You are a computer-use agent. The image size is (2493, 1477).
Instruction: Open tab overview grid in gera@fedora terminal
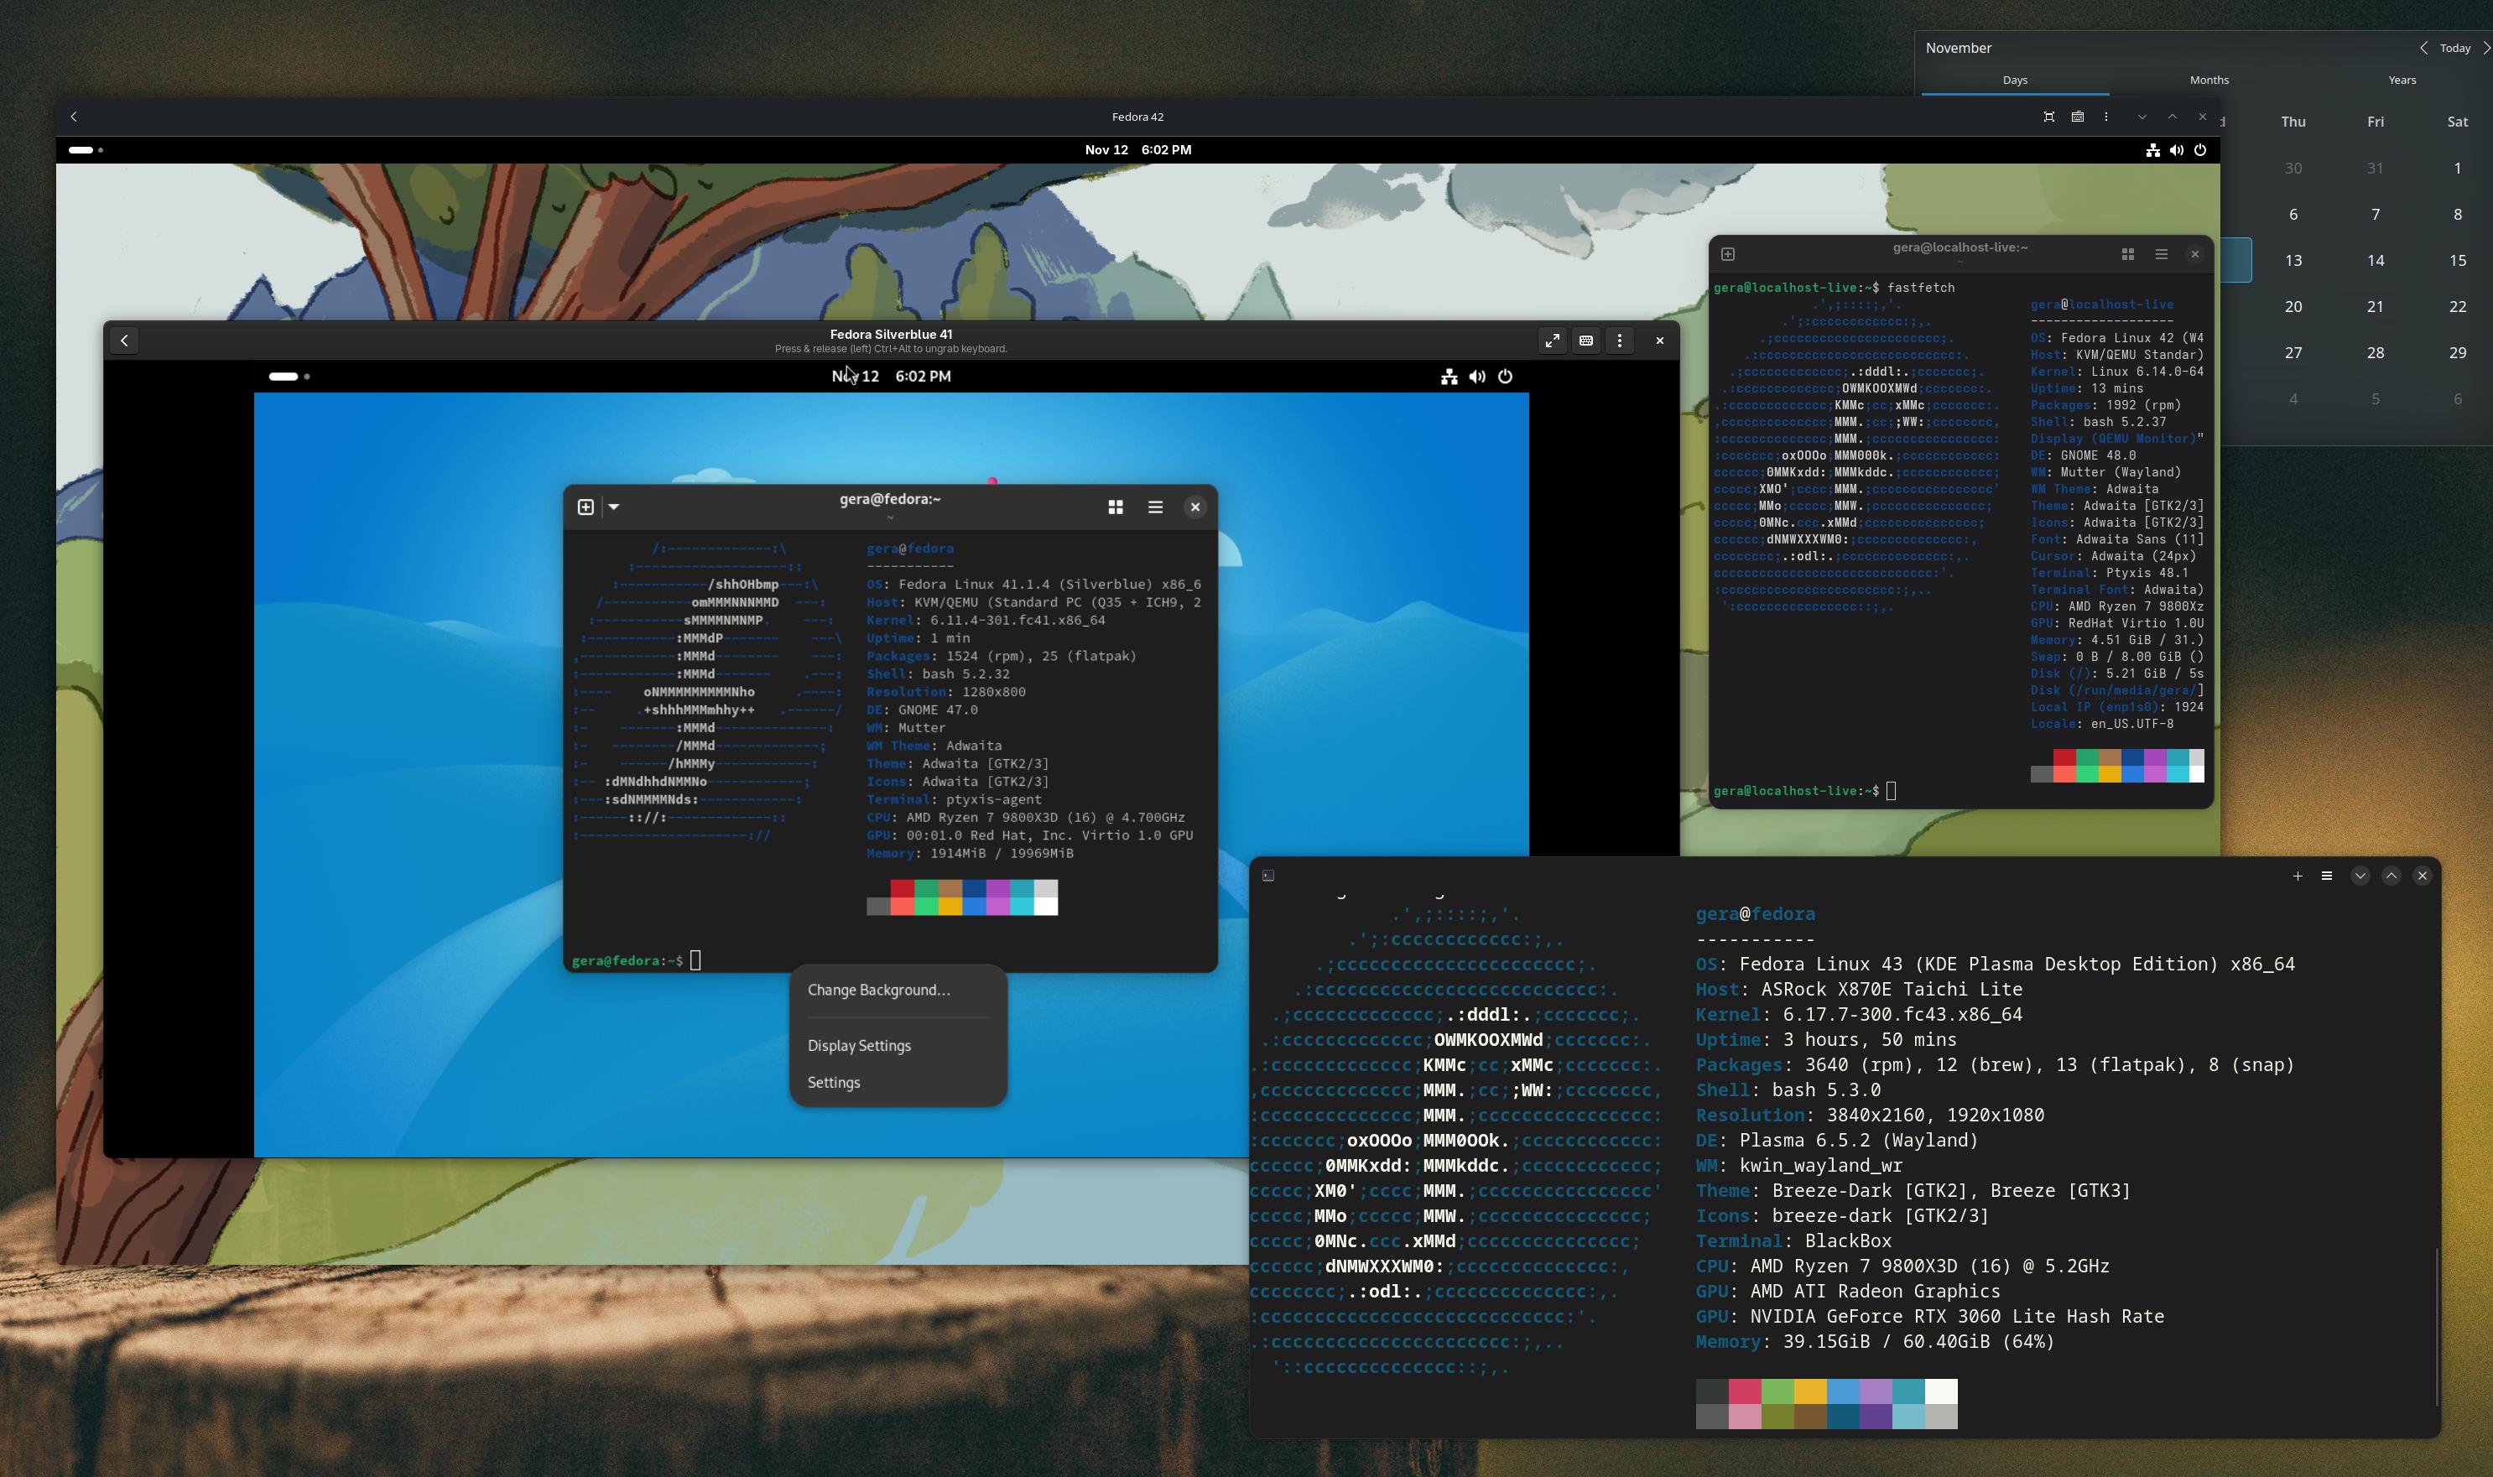[x=1115, y=507]
